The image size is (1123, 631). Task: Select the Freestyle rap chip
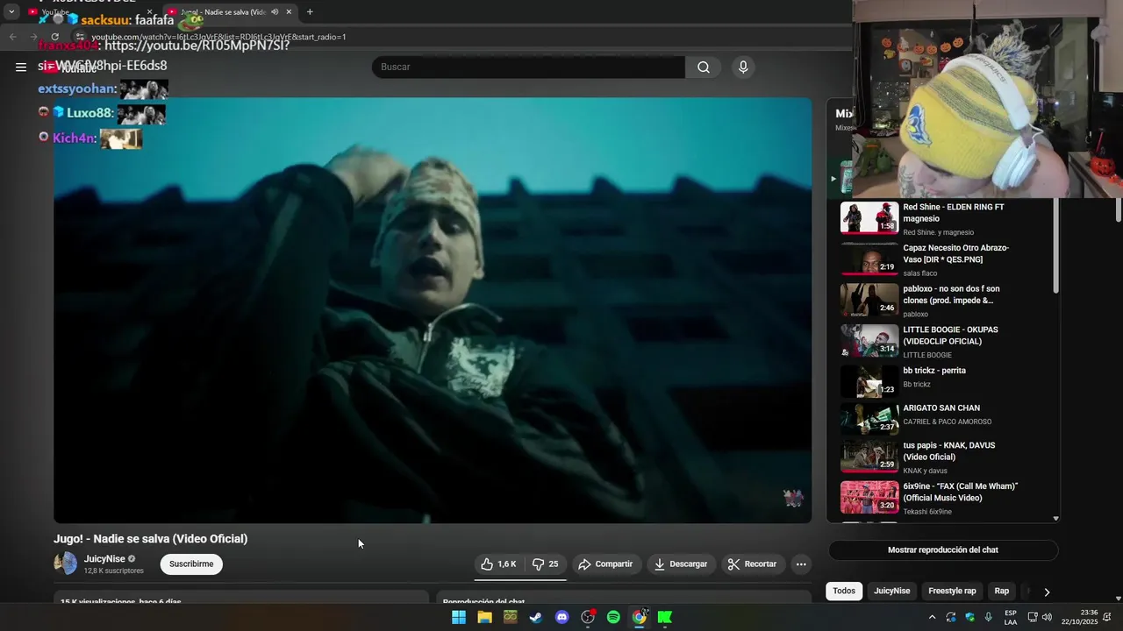coord(952,591)
